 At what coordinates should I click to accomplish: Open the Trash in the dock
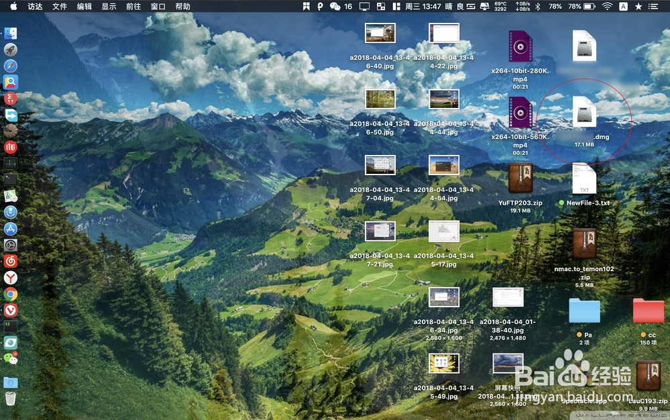(x=11, y=399)
